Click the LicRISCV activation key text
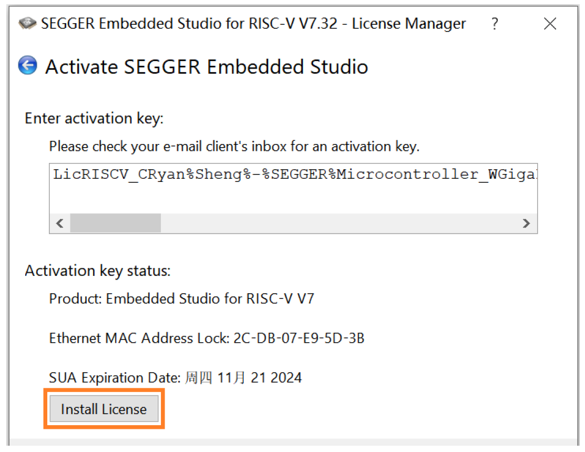Screen dimensions: 585x452 [293, 175]
